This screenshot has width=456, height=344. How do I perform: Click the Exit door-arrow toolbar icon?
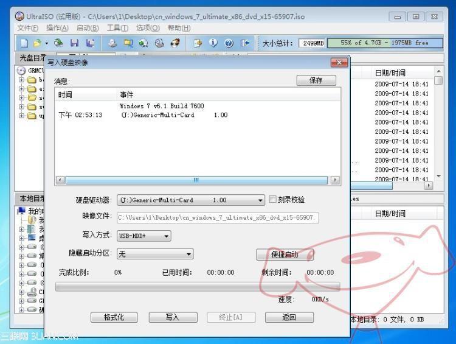coord(245,43)
